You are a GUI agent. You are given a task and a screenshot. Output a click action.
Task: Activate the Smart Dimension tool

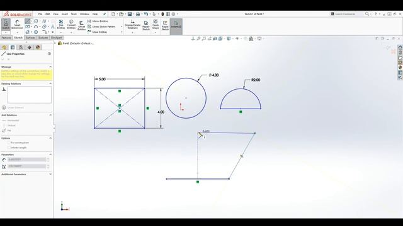(17, 24)
